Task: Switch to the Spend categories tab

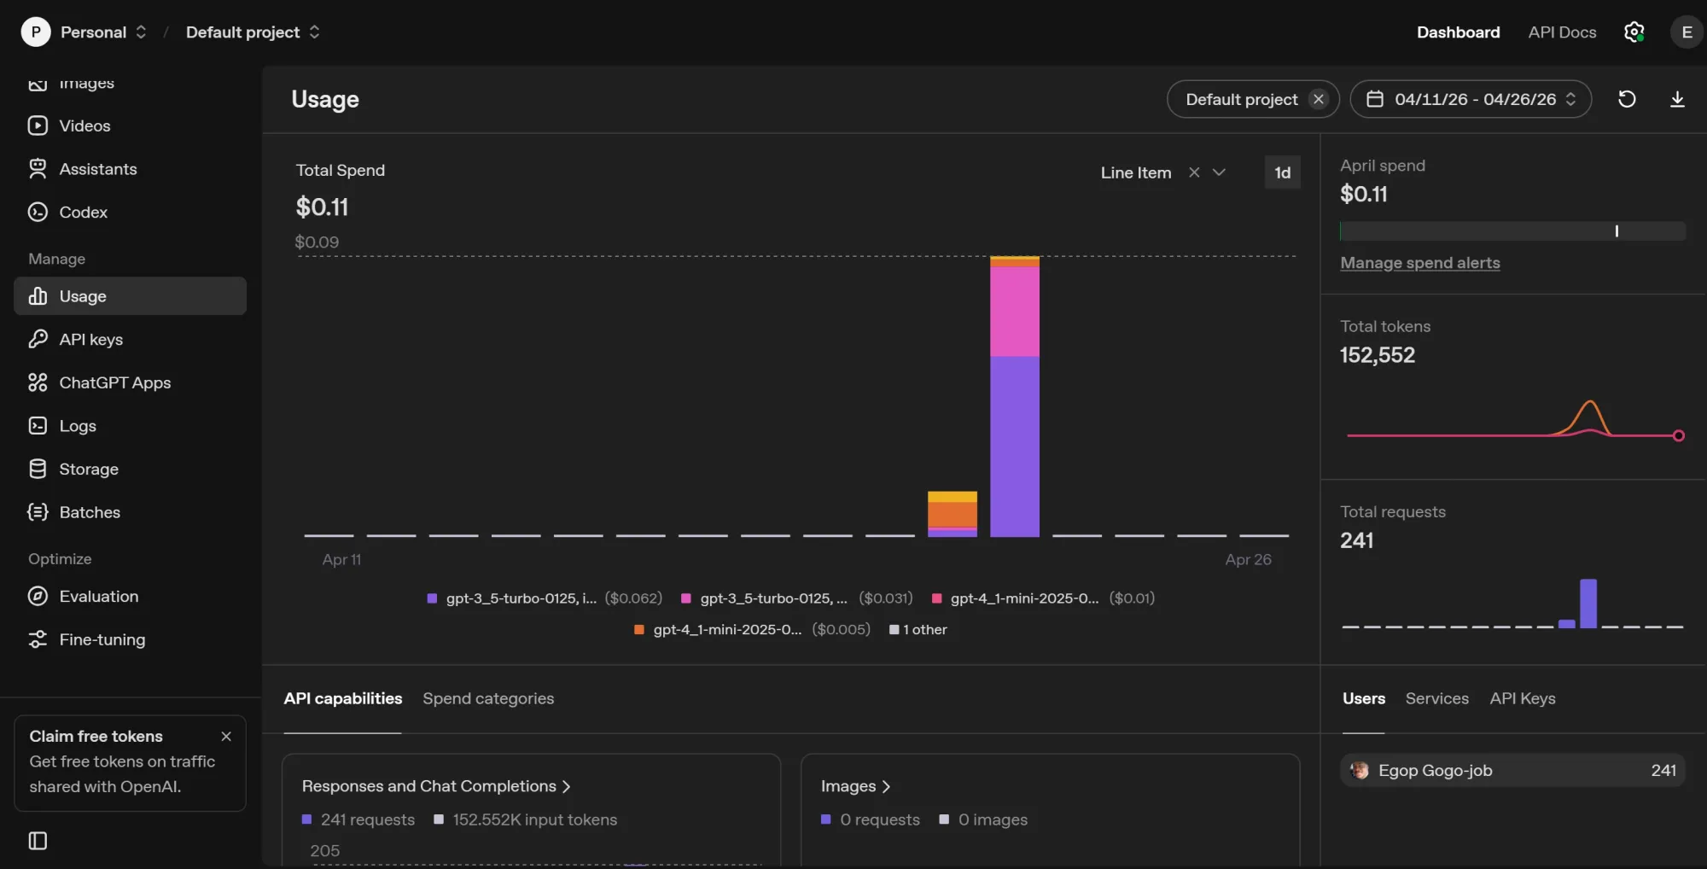Action: [488, 698]
